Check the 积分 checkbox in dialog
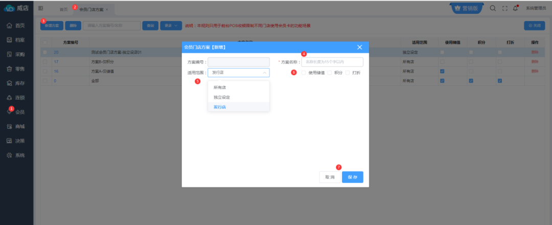 (x=330, y=73)
